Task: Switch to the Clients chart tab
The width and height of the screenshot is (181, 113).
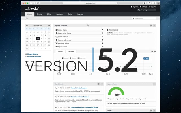Action: pos(60,51)
